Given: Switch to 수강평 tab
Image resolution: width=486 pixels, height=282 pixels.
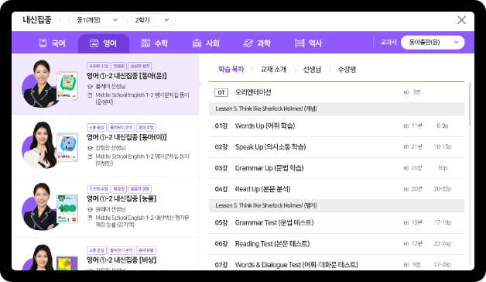Looking at the screenshot, I should click(x=347, y=69).
